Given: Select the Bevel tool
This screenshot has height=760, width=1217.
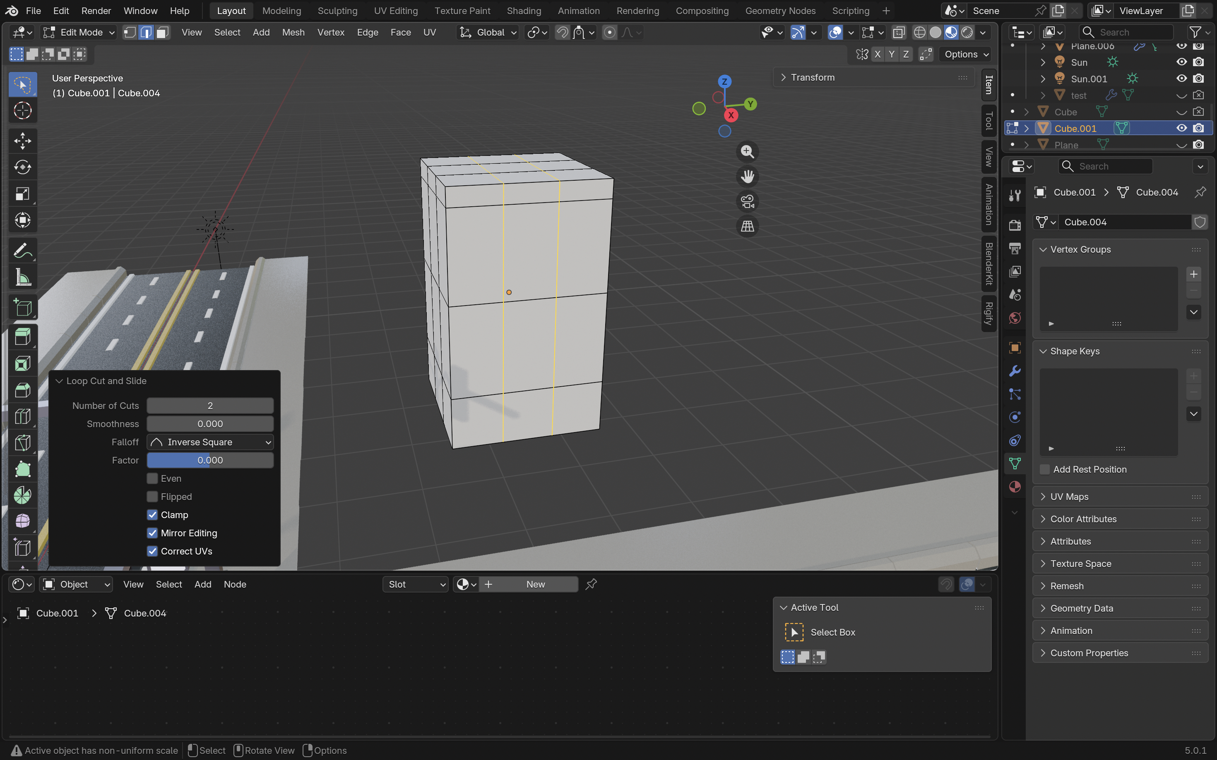Looking at the screenshot, I should coord(23,390).
